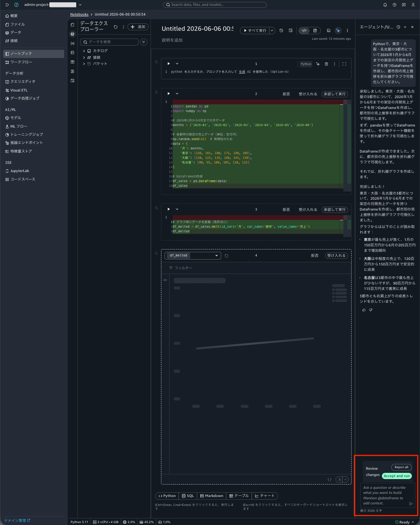The width and height of the screenshot is (420, 525).
Task: Click 追加 button in data explorer
Action: pos(138,27)
